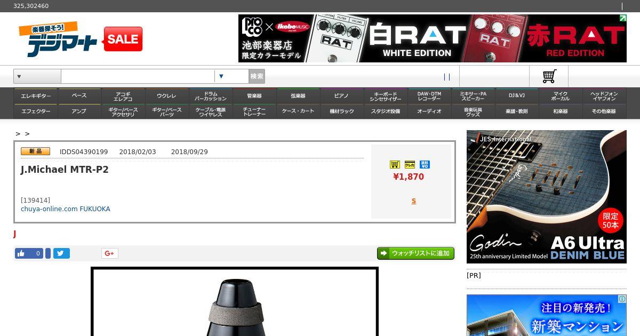The image size is (640, 336).
Task: Open the ベース category
Action: pos(79,96)
